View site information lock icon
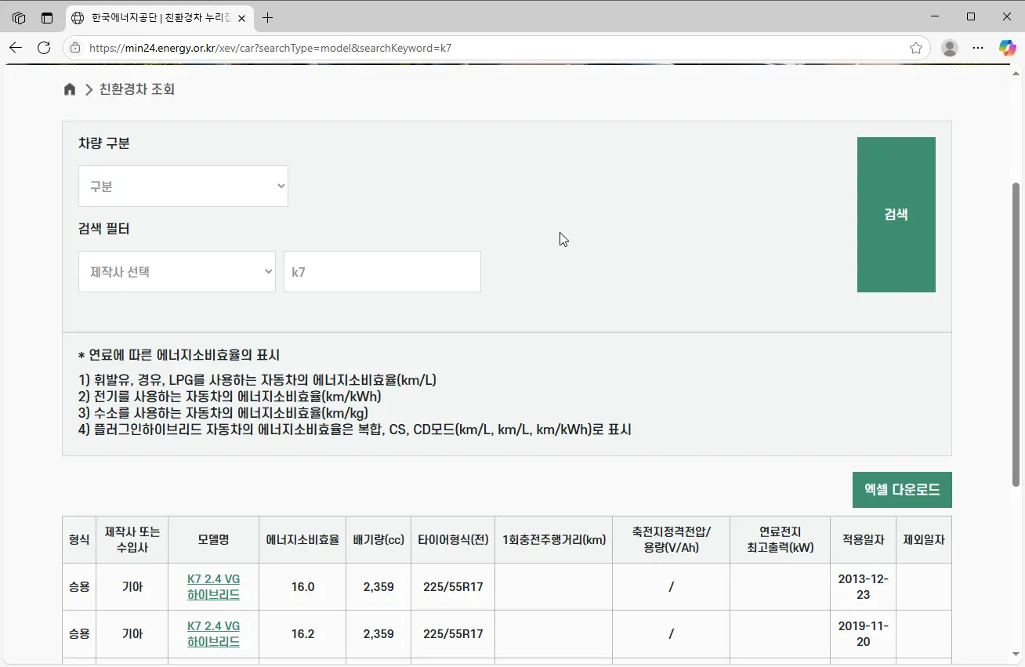1025x667 pixels. (x=75, y=48)
